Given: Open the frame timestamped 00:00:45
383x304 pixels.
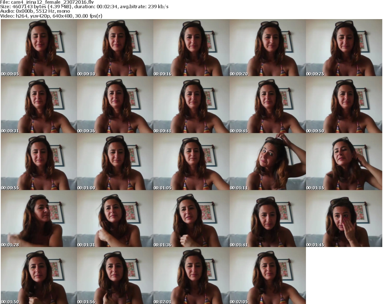Looking at the screenshot, I should [x=267, y=105].
